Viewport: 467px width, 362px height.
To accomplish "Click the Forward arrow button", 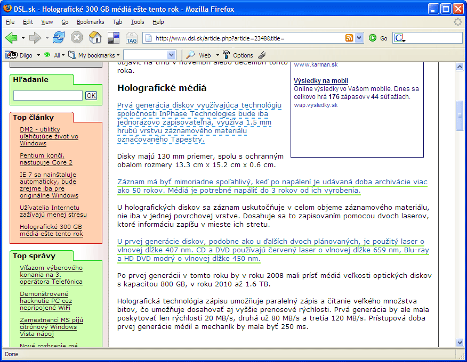I will [x=35, y=38].
